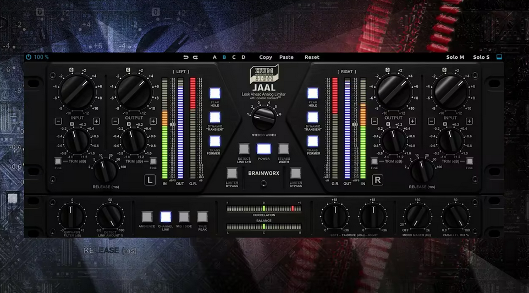
Task: Redo the change with redo arrow
Action: click(x=195, y=57)
